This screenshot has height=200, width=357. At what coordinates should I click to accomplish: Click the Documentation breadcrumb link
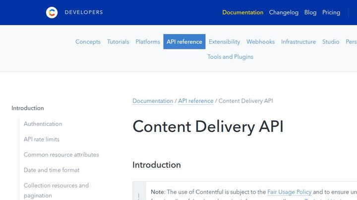(153, 101)
